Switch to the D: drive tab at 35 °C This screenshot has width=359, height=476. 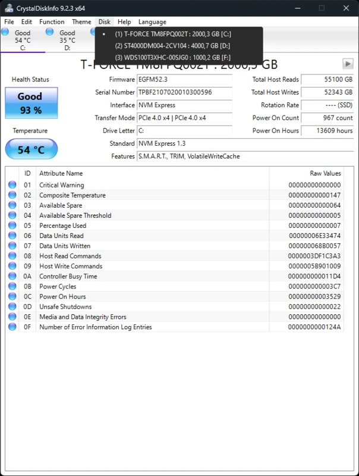pos(67,40)
